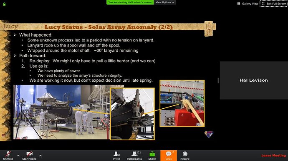Start recording with the Record icon
This screenshot has width=288, height=161.
click(185, 156)
